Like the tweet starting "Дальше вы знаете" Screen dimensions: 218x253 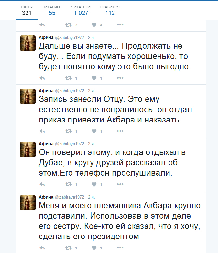point(94,78)
